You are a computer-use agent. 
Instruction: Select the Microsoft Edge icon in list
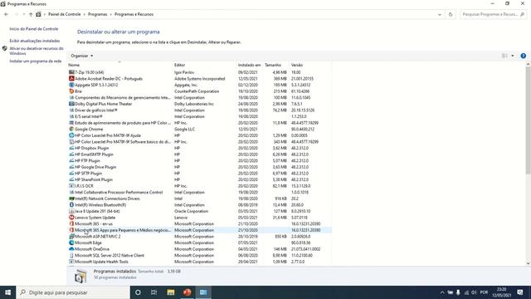[x=71, y=243]
